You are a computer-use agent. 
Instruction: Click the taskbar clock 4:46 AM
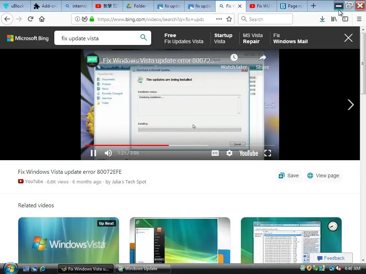coord(352,269)
